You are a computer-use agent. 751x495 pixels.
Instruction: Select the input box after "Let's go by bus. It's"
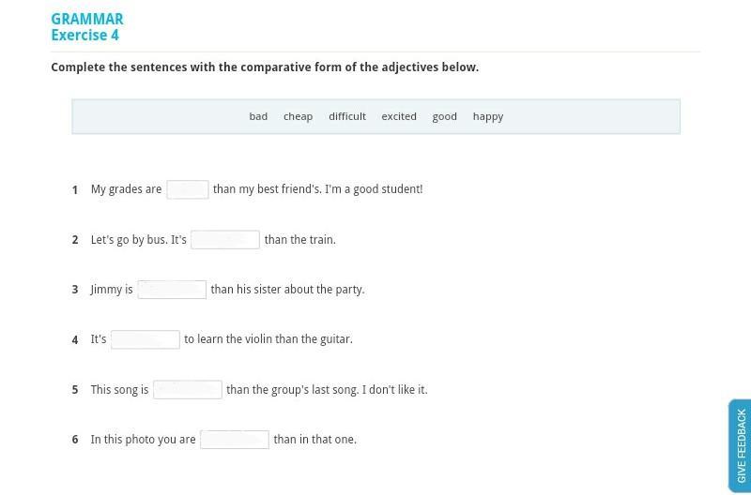tap(224, 240)
